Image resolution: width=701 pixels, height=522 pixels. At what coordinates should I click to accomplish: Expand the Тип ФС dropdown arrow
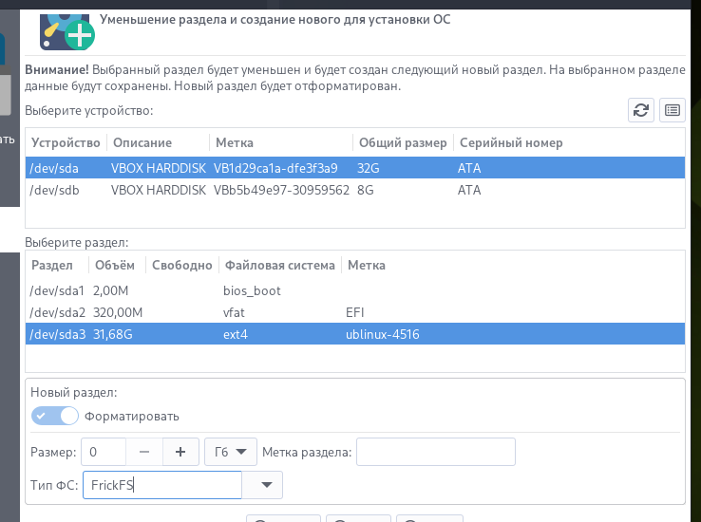pos(267,485)
